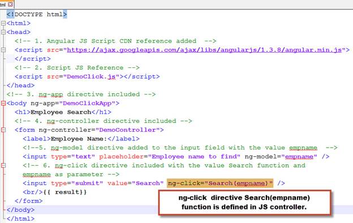
Task: Collapse the body ng-app fold marker
Action: coord(3,103)
